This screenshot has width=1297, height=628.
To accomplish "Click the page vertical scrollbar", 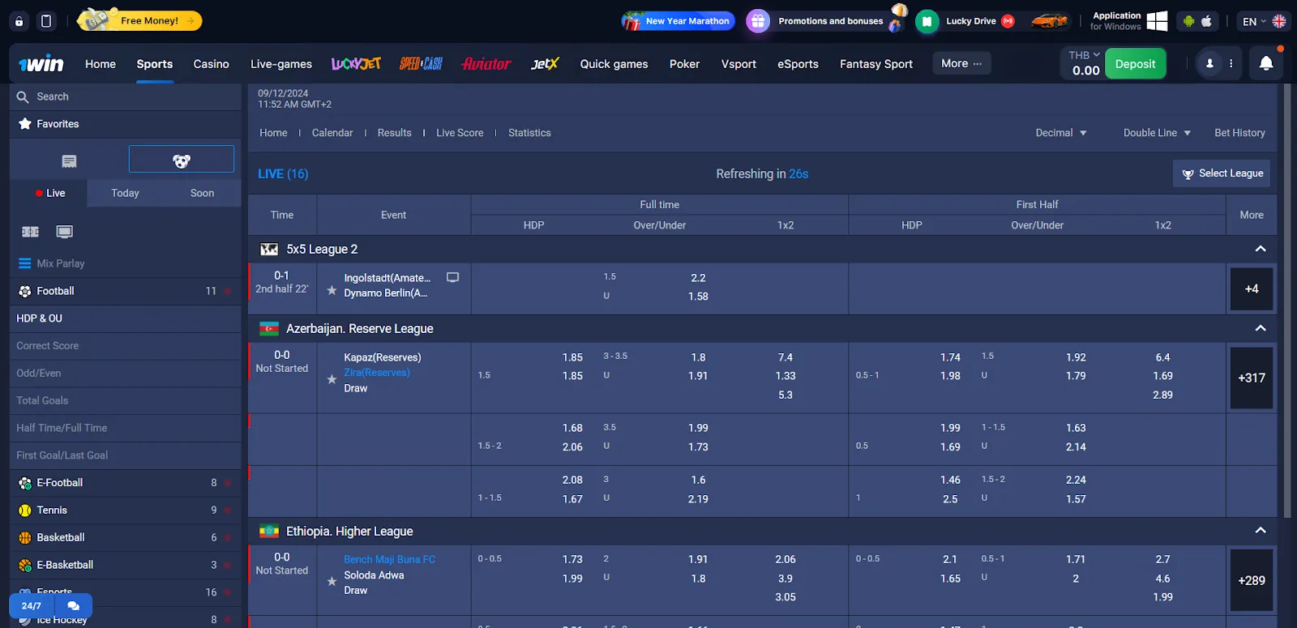I will pyautogui.click(x=1287, y=300).
